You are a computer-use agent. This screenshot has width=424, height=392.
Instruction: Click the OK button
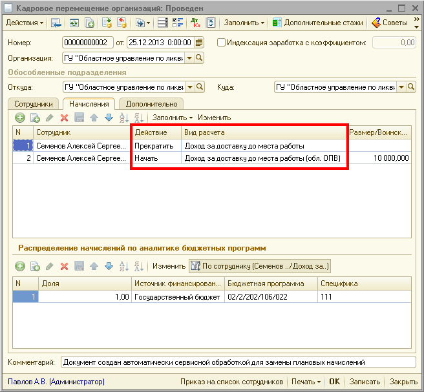[x=334, y=382]
